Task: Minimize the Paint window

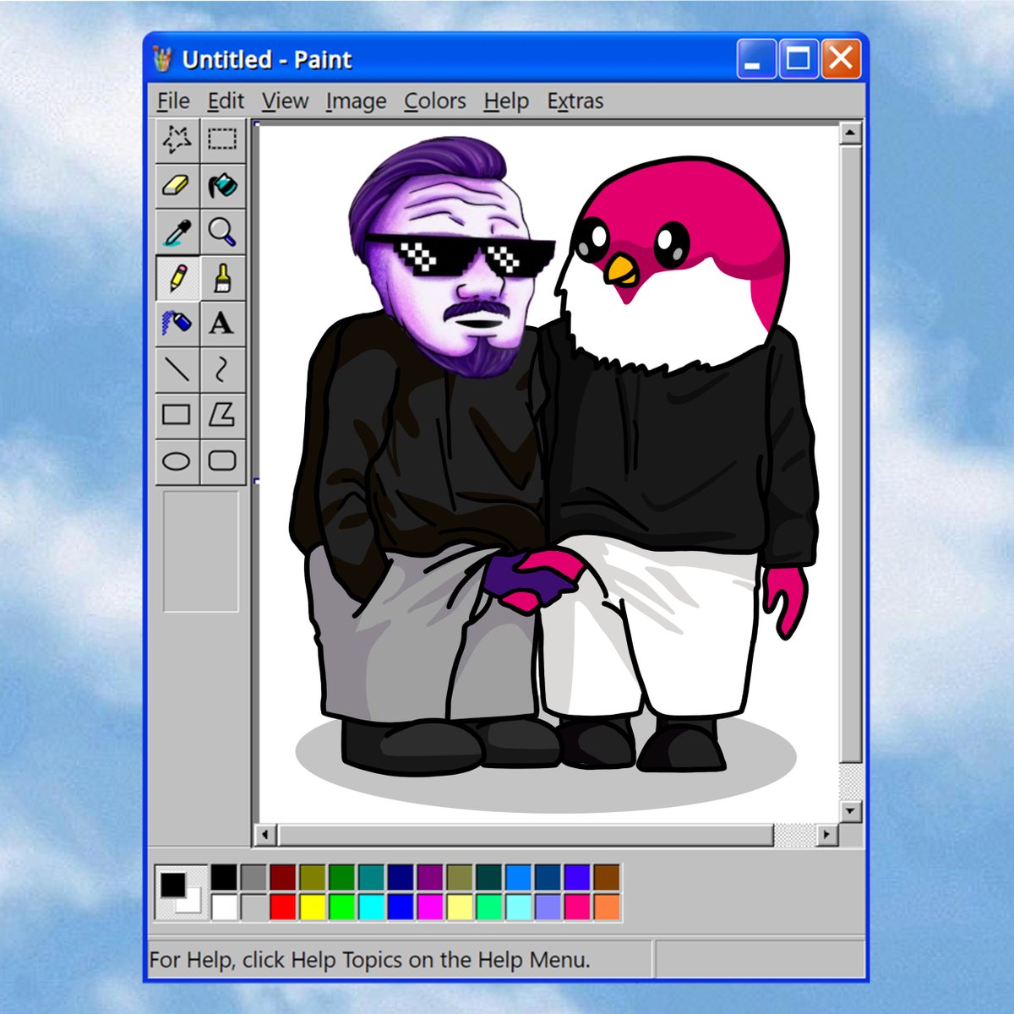Action: pos(755,59)
